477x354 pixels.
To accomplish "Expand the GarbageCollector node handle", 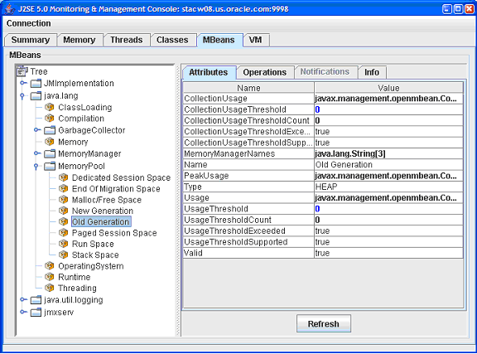I will pyautogui.click(x=36, y=130).
